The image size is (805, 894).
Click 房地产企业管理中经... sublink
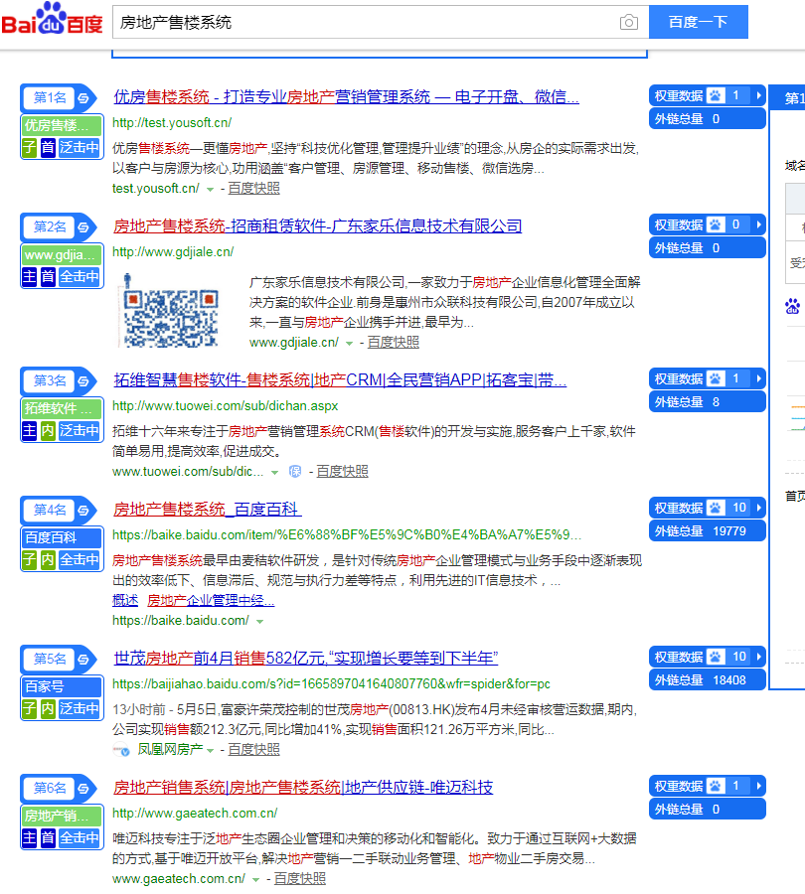point(211,600)
